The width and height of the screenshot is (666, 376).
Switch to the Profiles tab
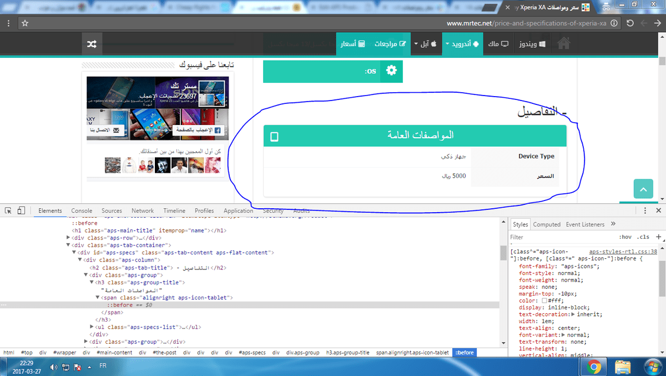(204, 211)
